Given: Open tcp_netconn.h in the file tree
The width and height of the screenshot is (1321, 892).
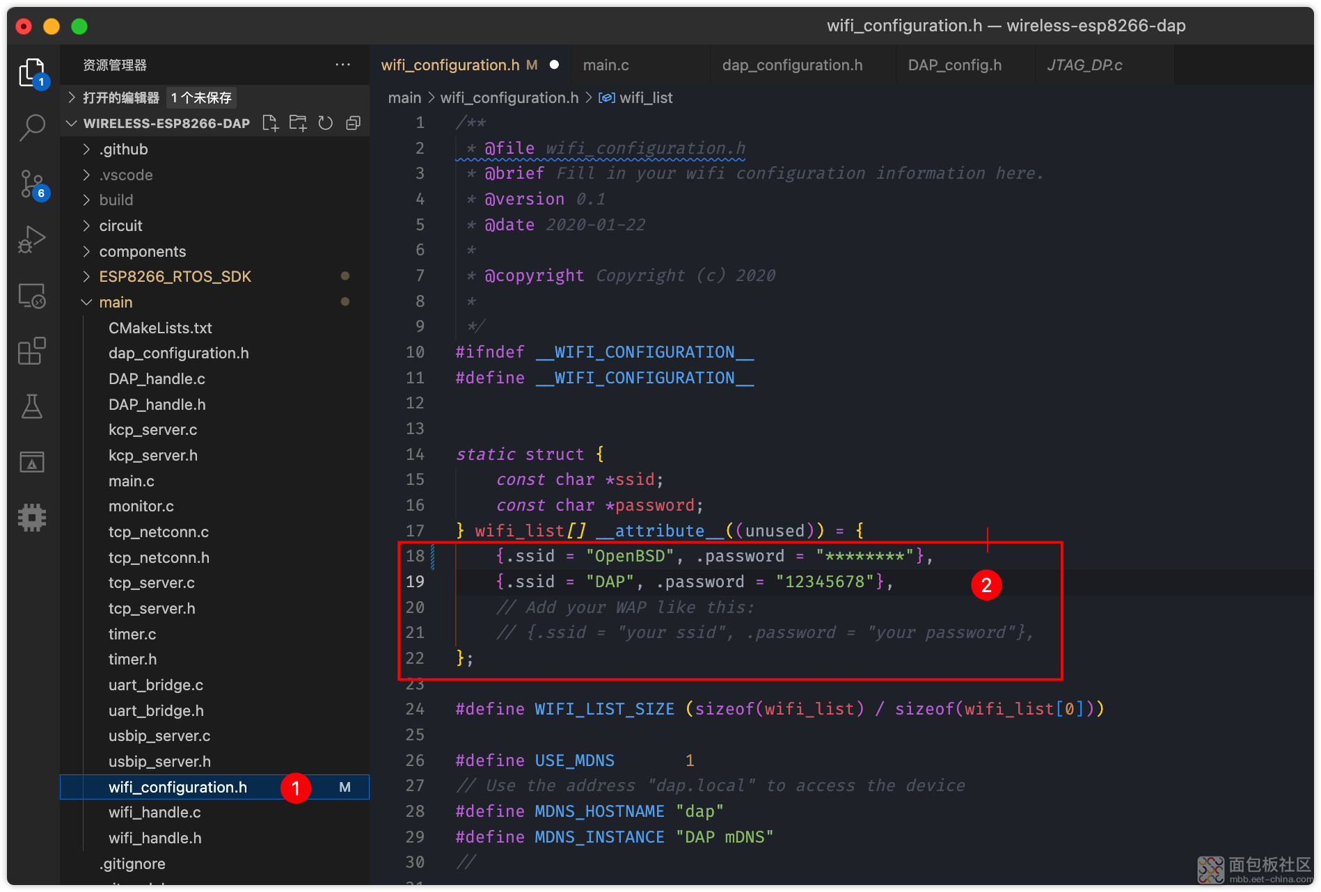Looking at the screenshot, I should [x=159, y=557].
